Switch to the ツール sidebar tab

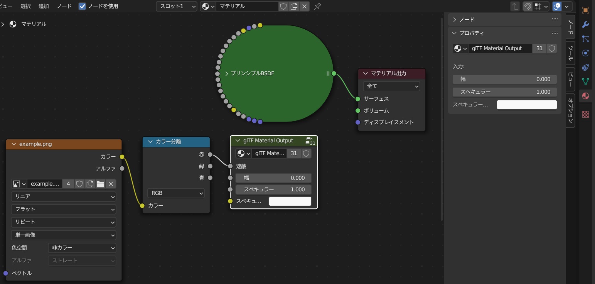point(571,54)
